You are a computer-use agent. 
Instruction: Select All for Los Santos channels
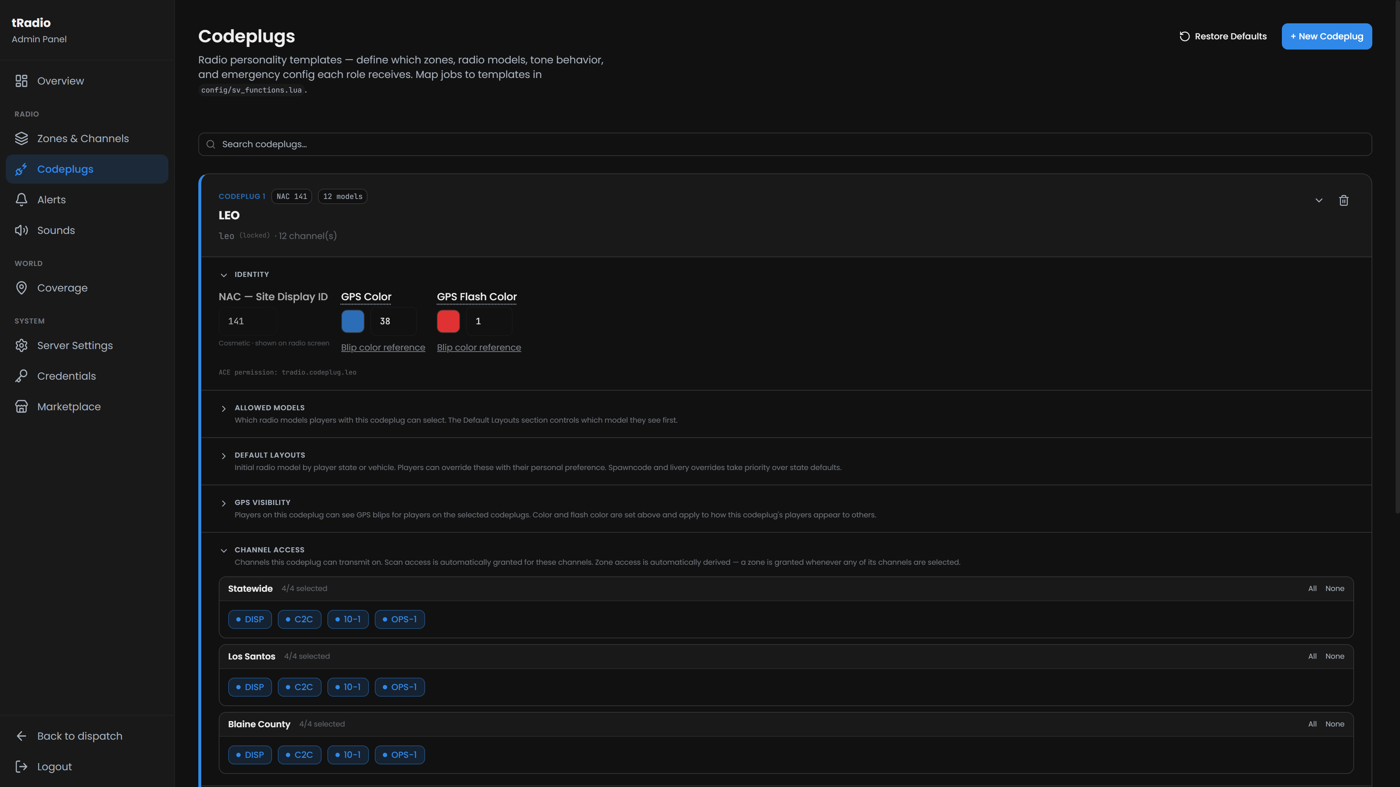click(1312, 656)
